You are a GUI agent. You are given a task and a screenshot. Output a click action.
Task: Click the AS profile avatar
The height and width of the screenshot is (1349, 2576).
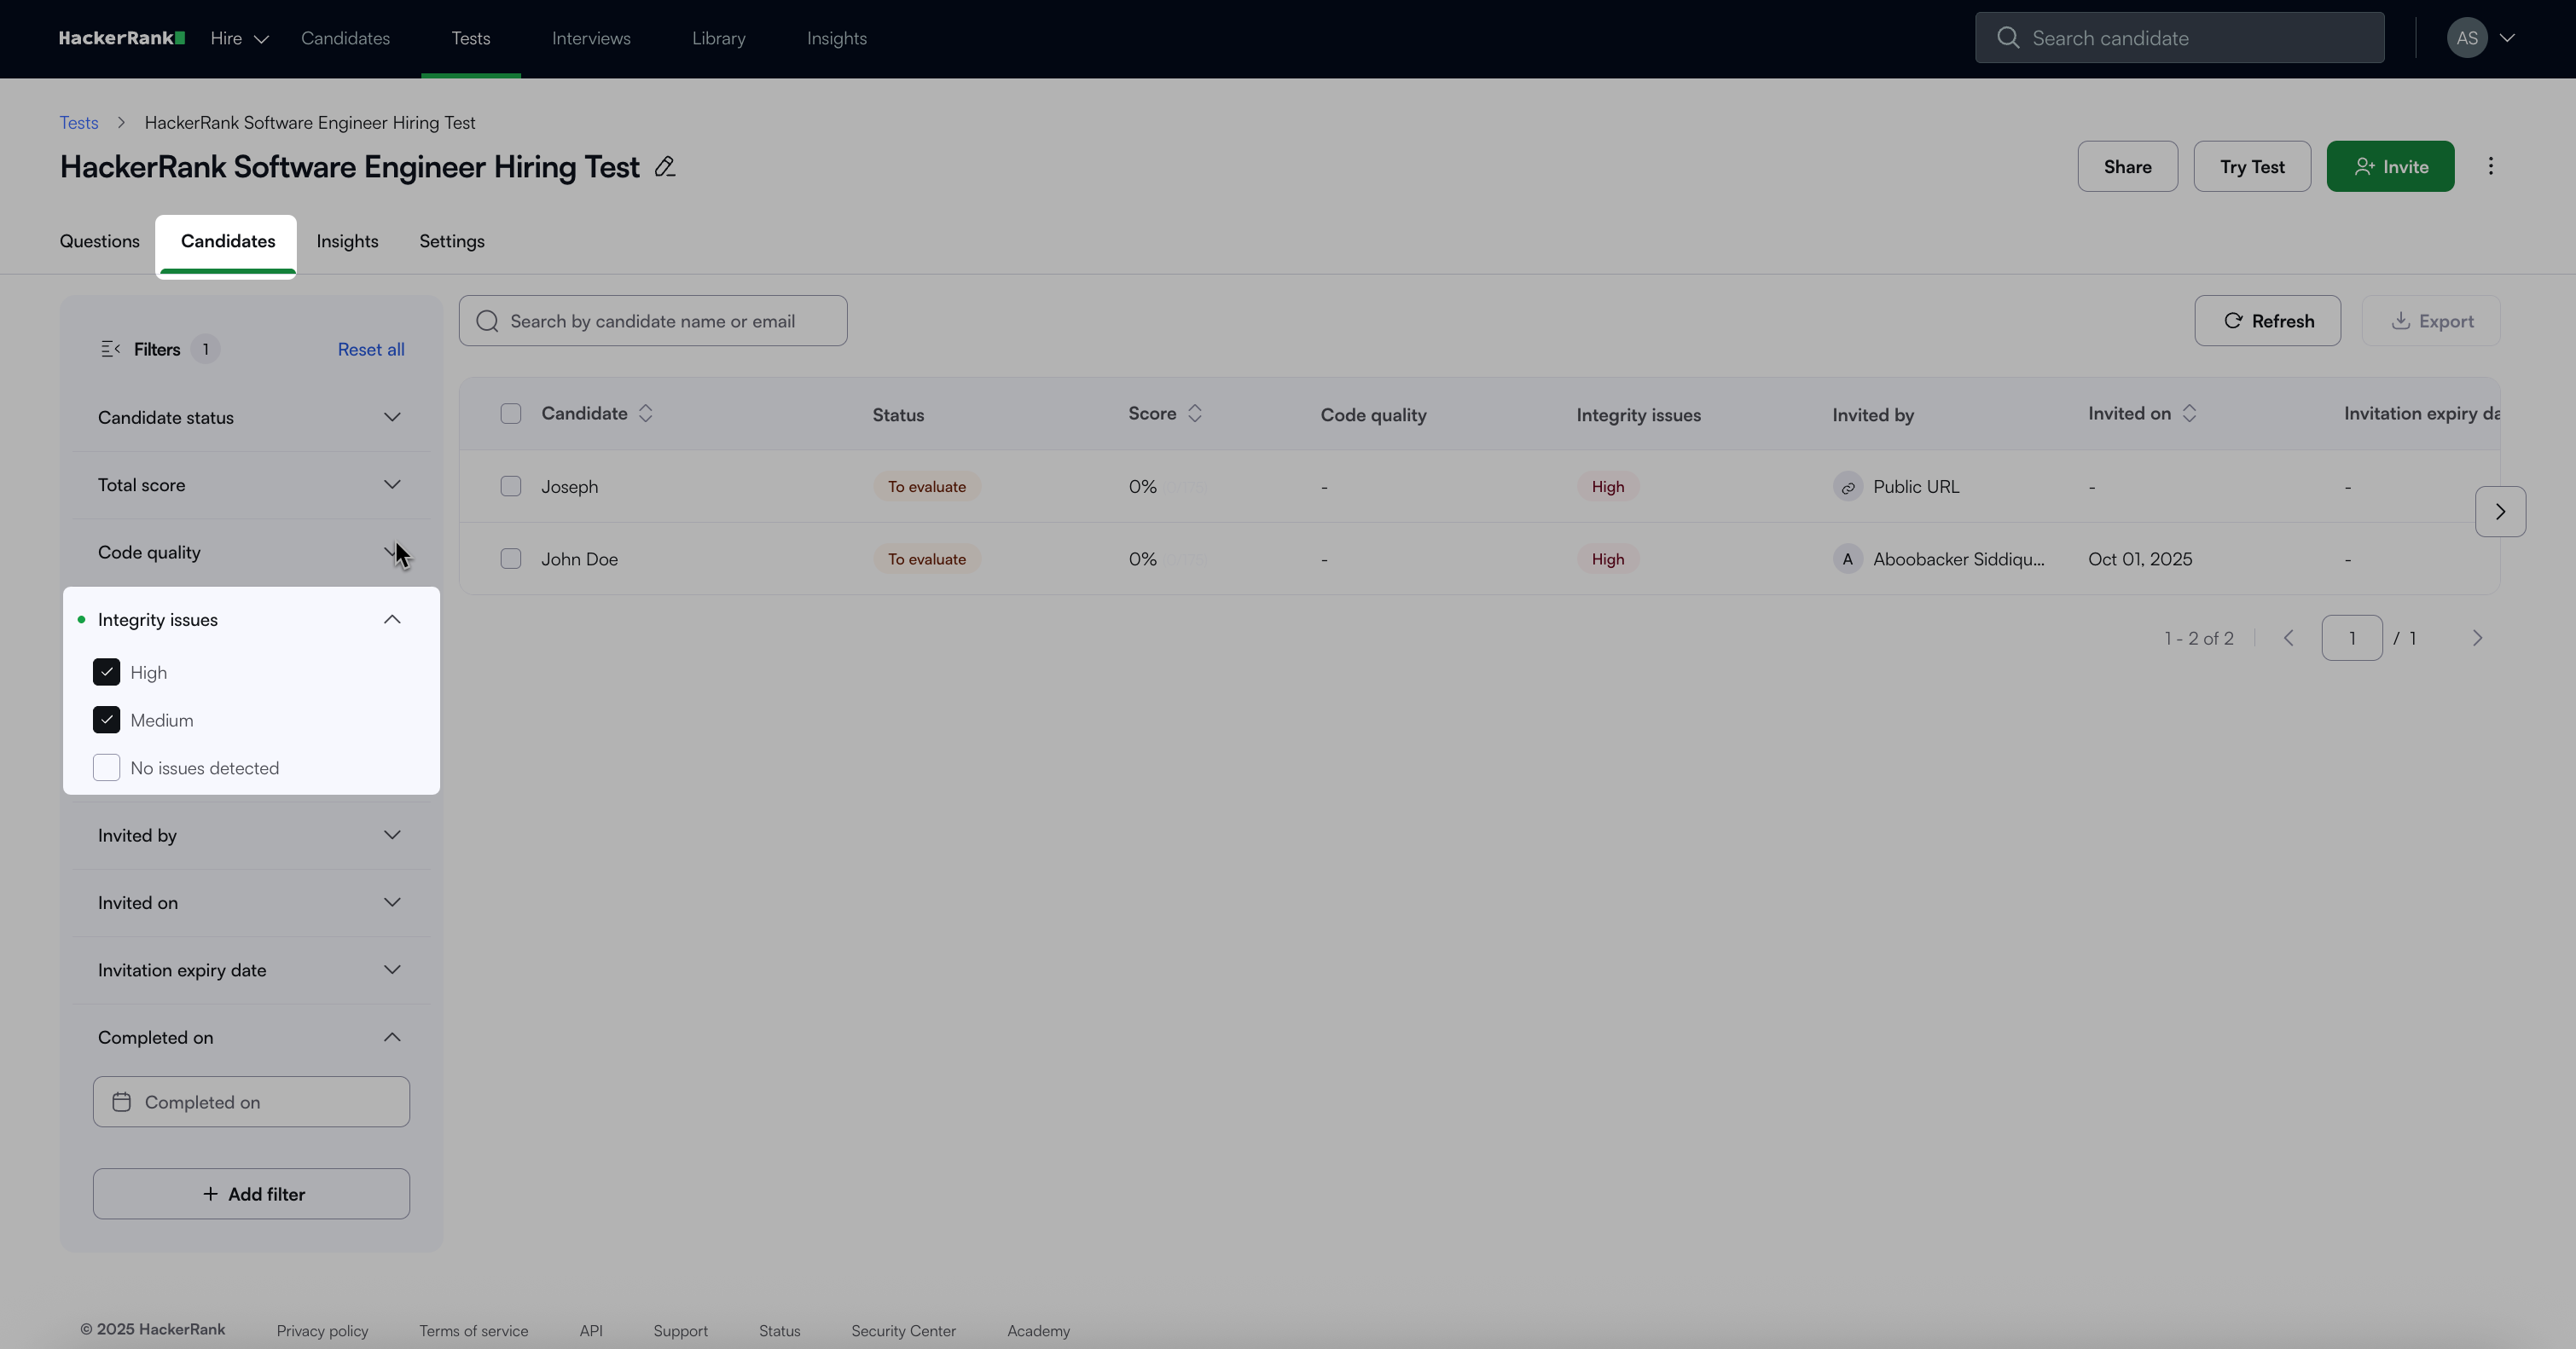(x=2467, y=38)
